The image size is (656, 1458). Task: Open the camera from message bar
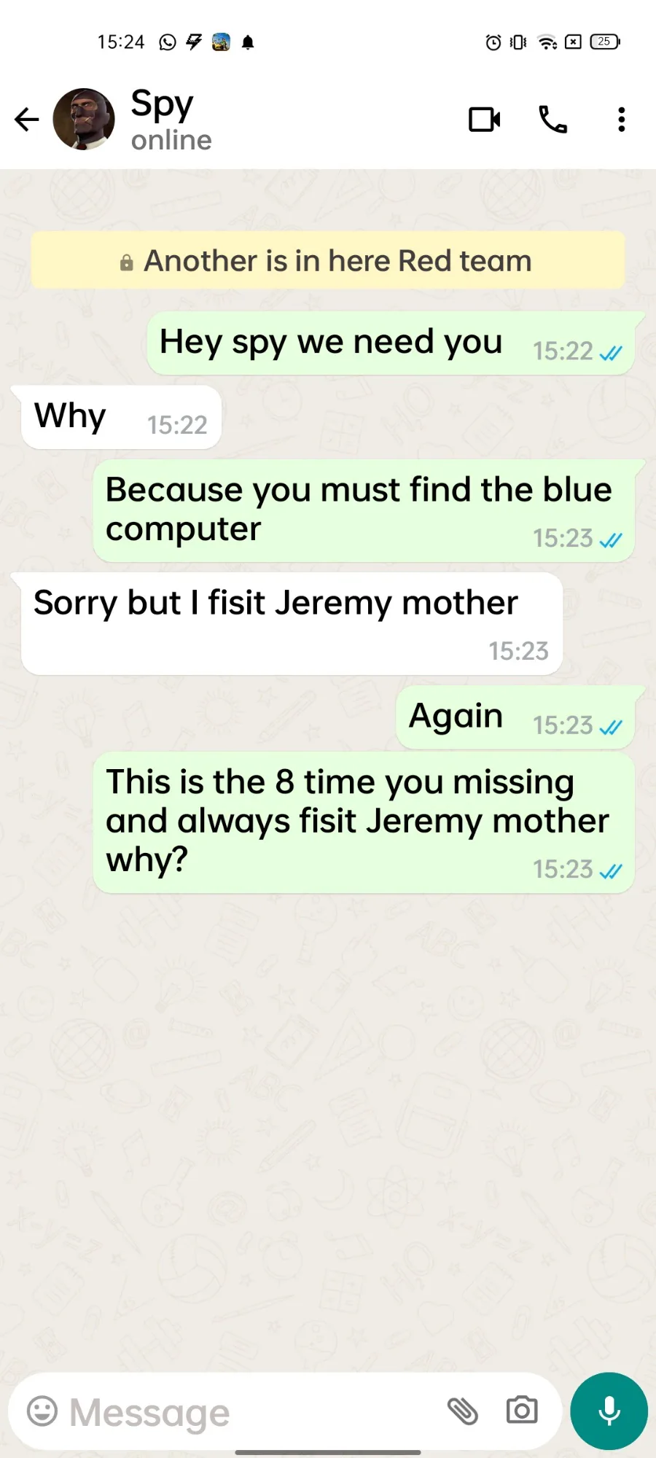coord(522,1411)
